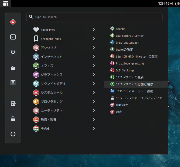Screen dimensions: 180x167
Task: Click the ソフトウェアの更新 icon
Action: coord(112,77)
